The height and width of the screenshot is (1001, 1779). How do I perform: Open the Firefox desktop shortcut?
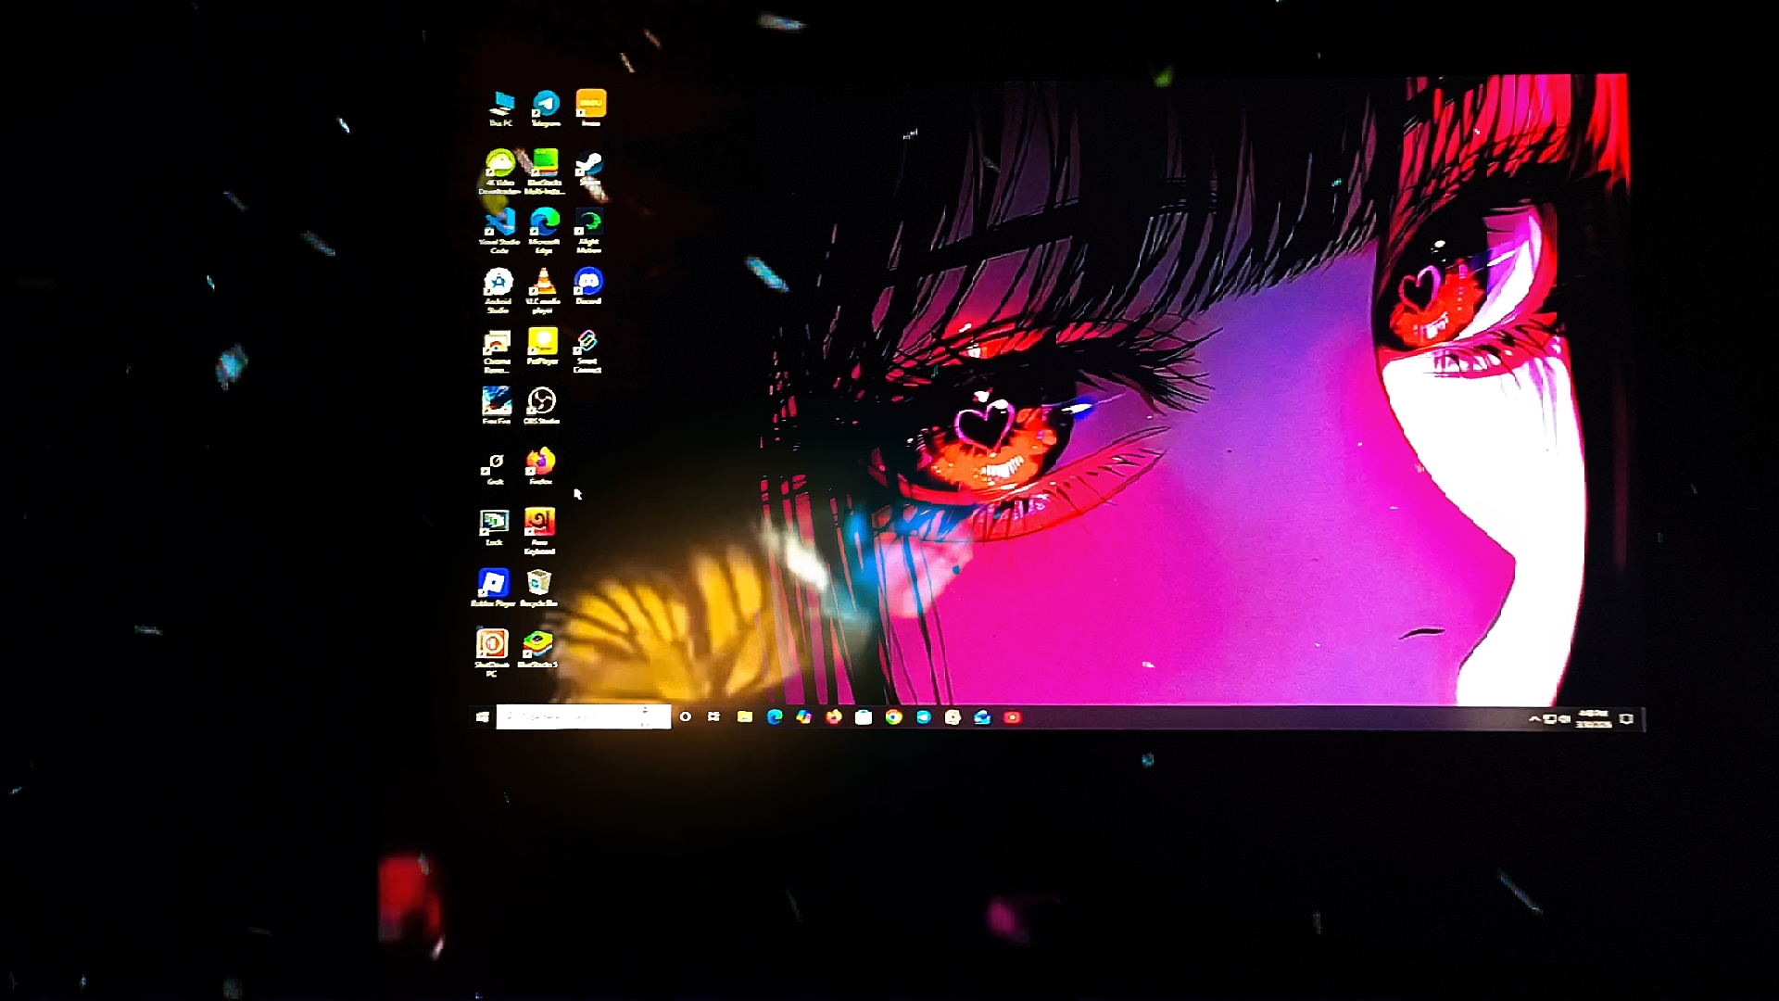[540, 466]
